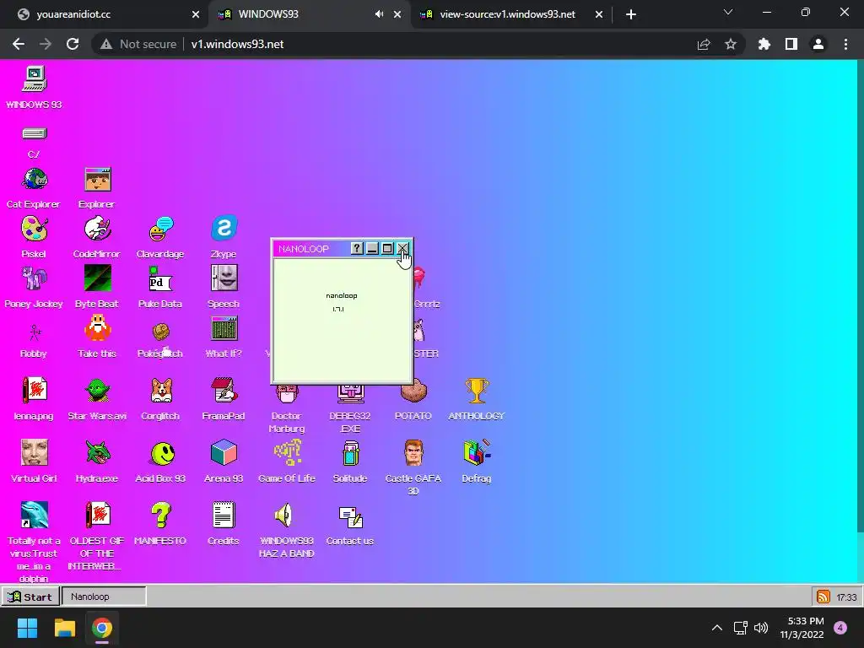Run Hydra.exe
The width and height of the screenshot is (864, 648).
(x=98, y=453)
